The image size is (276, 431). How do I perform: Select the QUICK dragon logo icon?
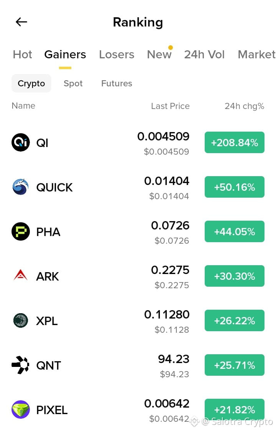pyautogui.click(x=21, y=187)
